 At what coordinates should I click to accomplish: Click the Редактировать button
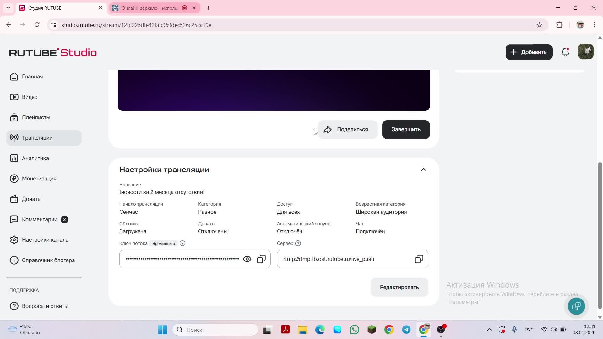coord(399,287)
